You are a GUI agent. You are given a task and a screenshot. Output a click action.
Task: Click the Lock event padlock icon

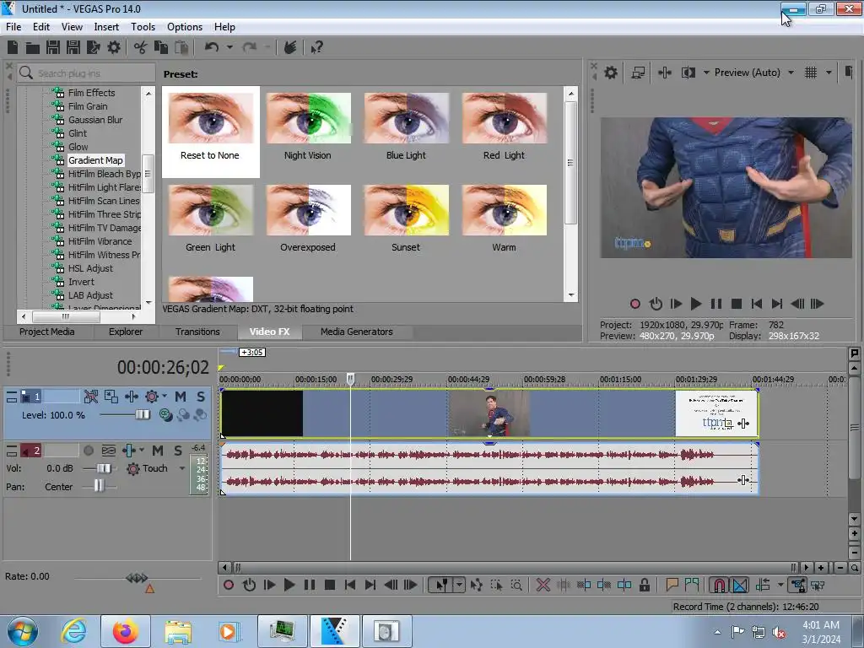coord(644,585)
